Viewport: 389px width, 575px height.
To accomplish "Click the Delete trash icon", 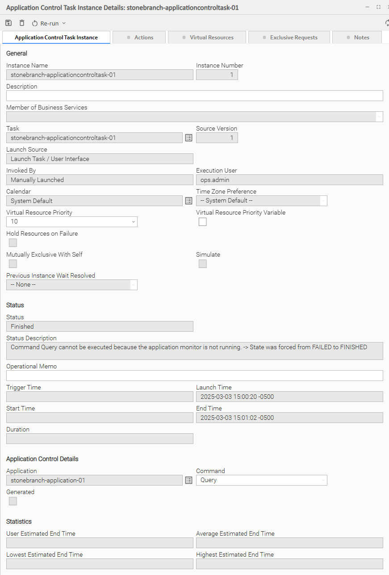I will click(22, 23).
